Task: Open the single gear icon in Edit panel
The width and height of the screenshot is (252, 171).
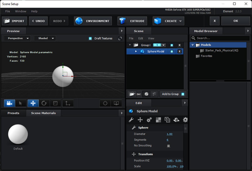Action: [185, 120]
